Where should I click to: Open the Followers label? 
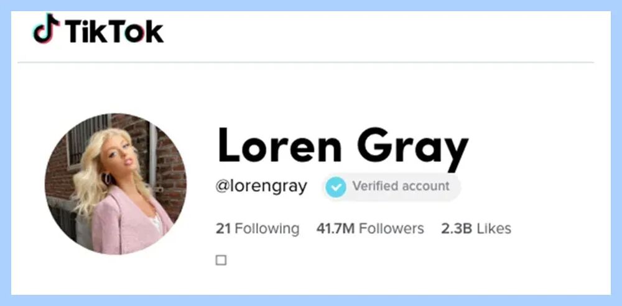pos(391,228)
